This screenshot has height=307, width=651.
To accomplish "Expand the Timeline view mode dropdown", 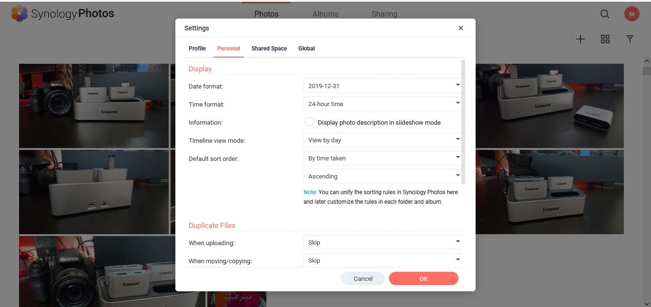I will (x=382, y=140).
